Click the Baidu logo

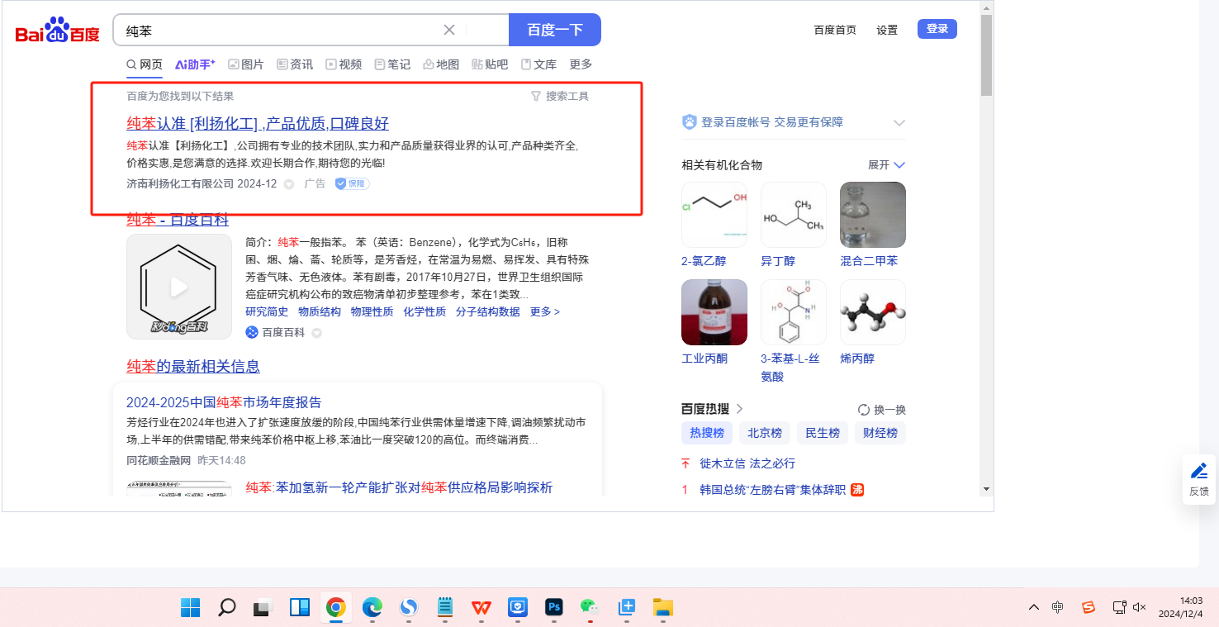click(57, 31)
